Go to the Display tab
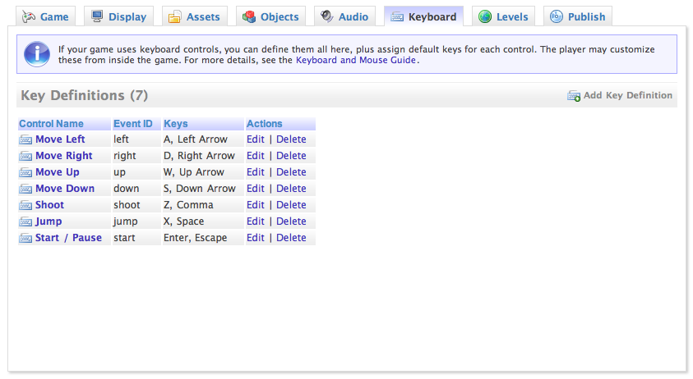 click(x=119, y=16)
